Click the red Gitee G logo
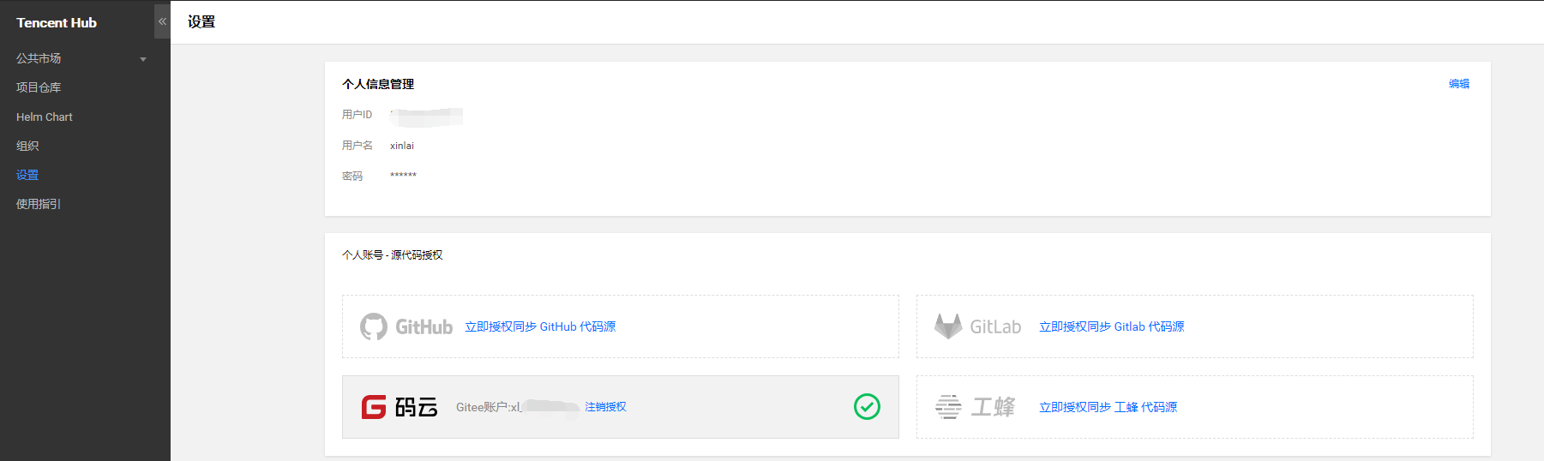The width and height of the screenshot is (1544, 461). (374, 407)
